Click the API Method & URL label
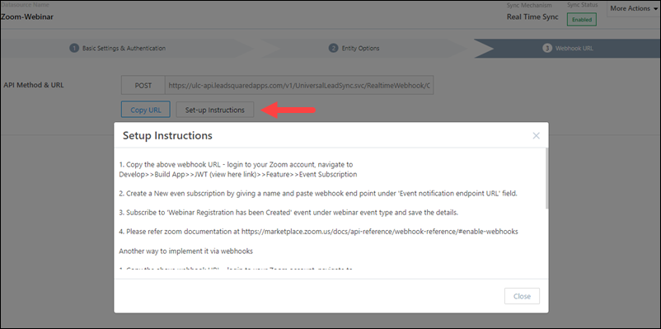Image resolution: width=661 pixels, height=329 pixels. tap(34, 85)
